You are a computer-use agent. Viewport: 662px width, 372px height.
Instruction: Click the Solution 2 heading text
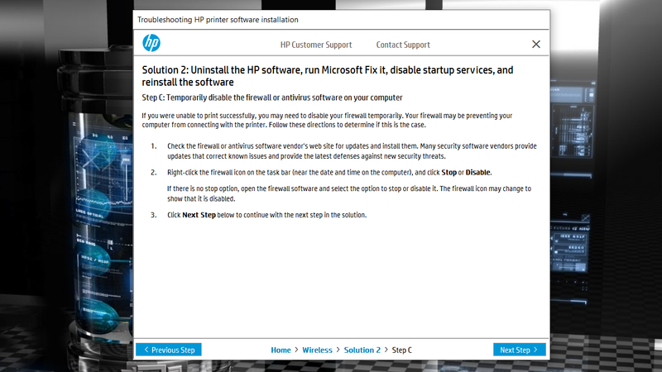[328, 76]
